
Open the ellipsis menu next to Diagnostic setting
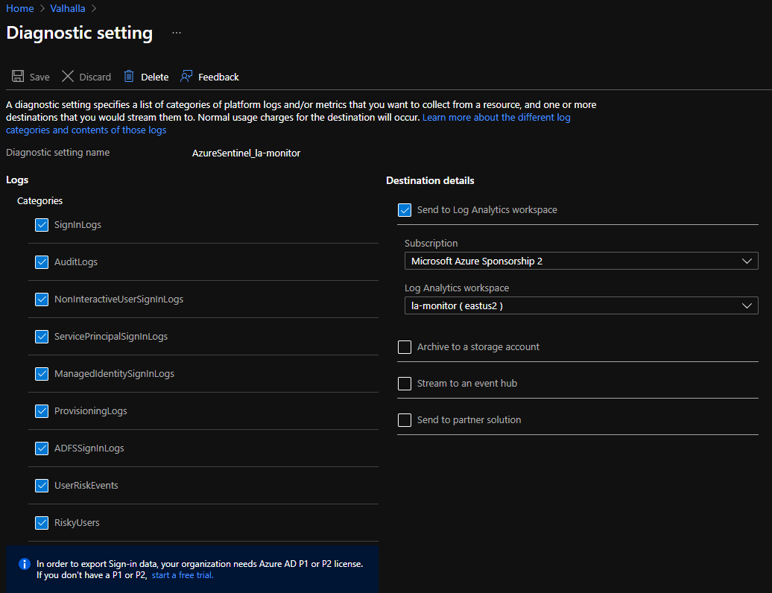tap(175, 33)
